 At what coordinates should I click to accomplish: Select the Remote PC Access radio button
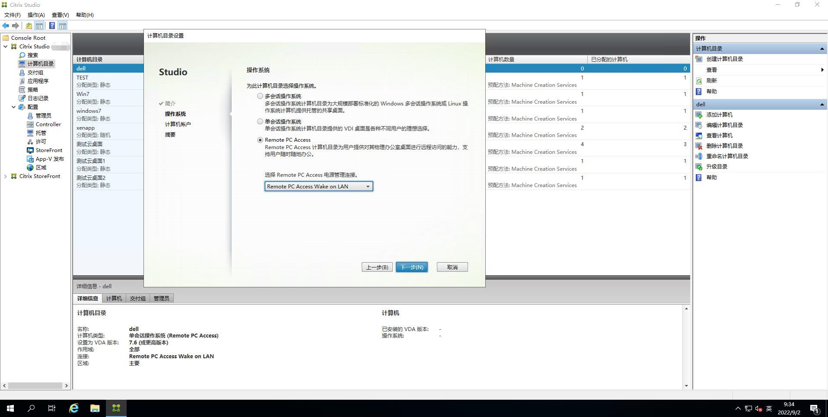coord(260,140)
